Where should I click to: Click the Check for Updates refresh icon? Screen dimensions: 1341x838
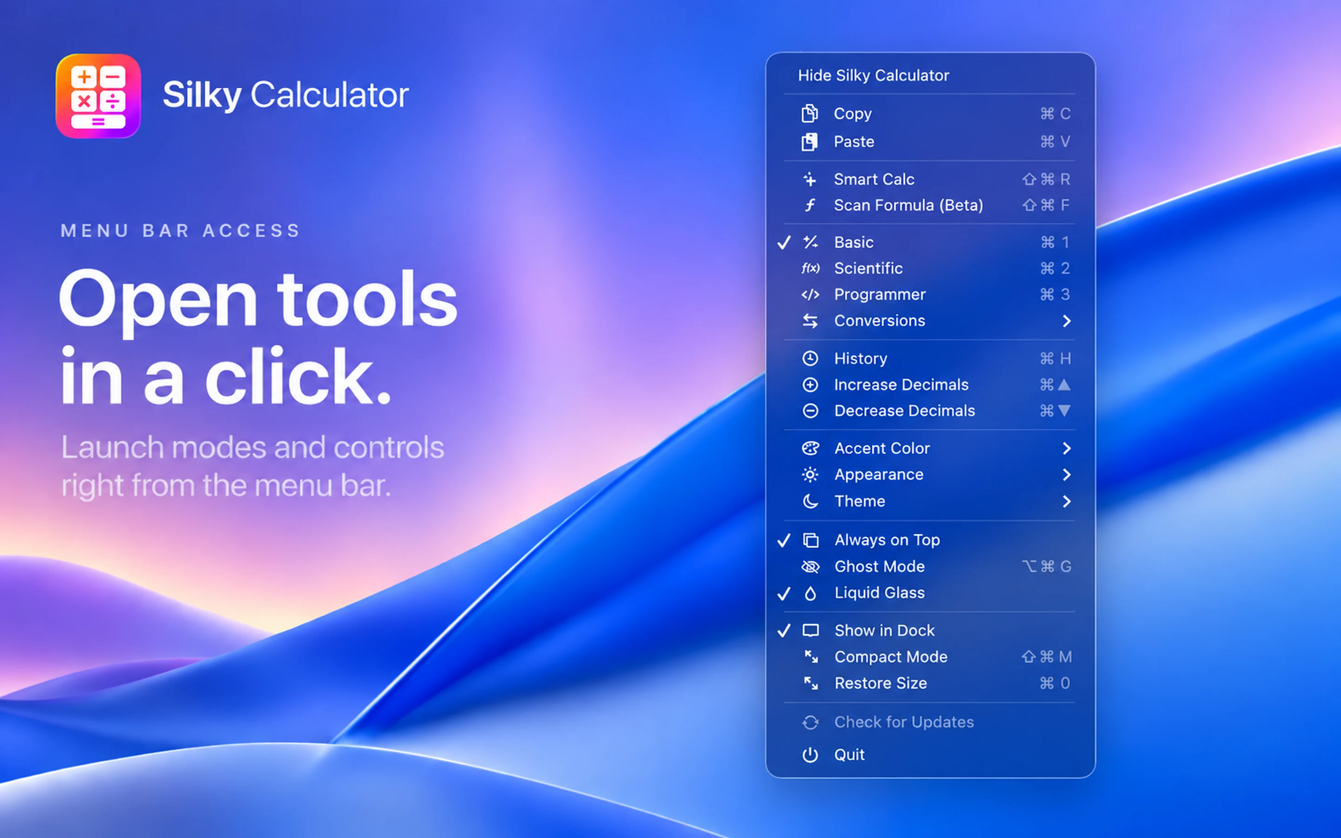[x=810, y=722]
